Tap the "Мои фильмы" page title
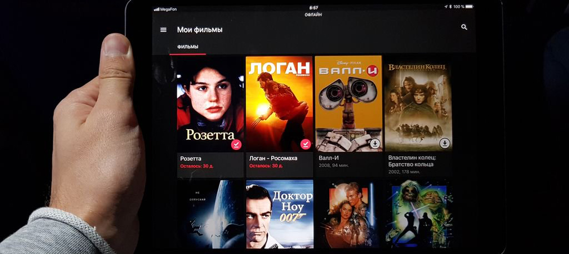The image size is (569, 254). [199, 30]
